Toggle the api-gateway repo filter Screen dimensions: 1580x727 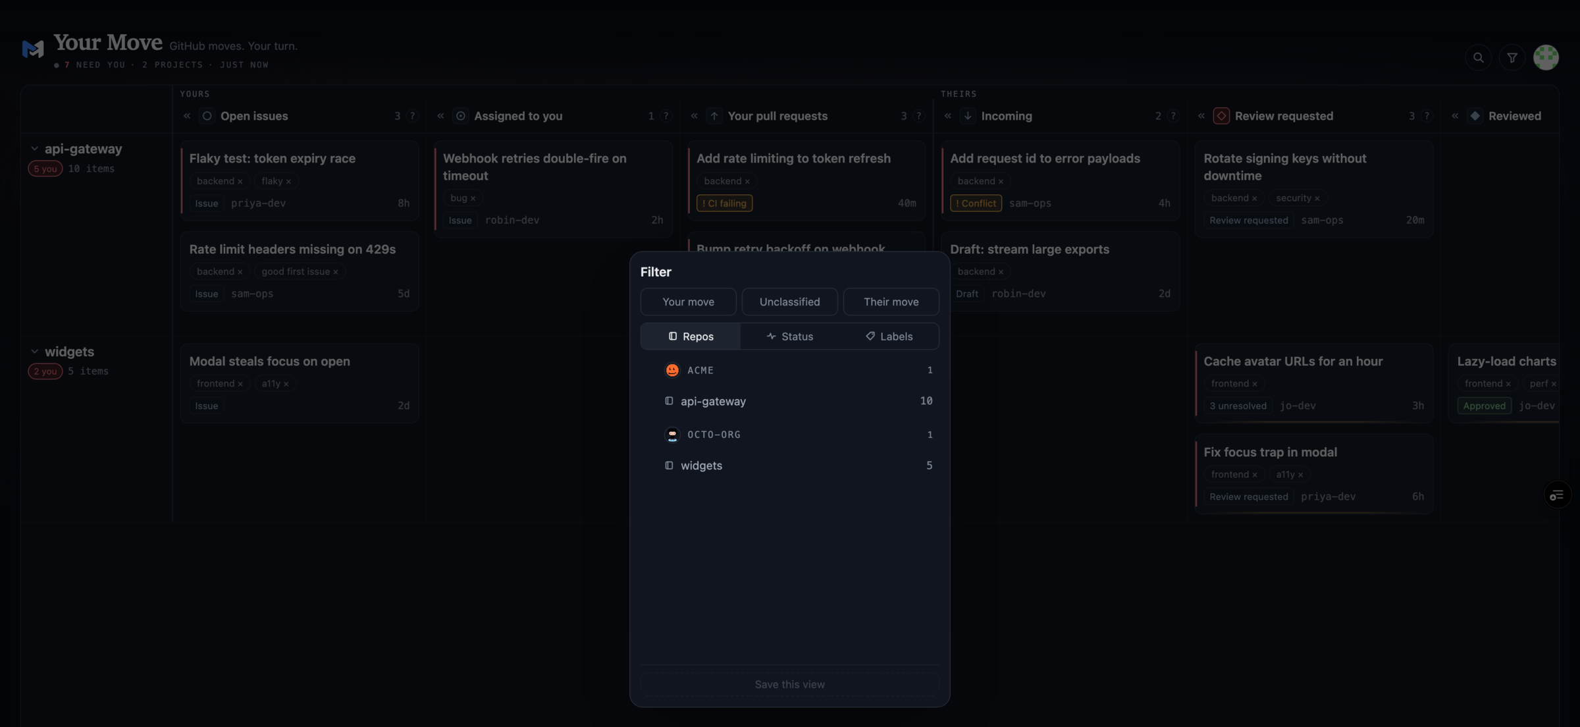789,401
